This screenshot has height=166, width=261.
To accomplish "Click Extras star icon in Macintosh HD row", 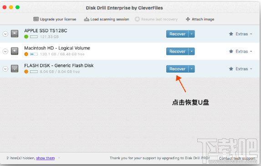I will (x=231, y=51).
